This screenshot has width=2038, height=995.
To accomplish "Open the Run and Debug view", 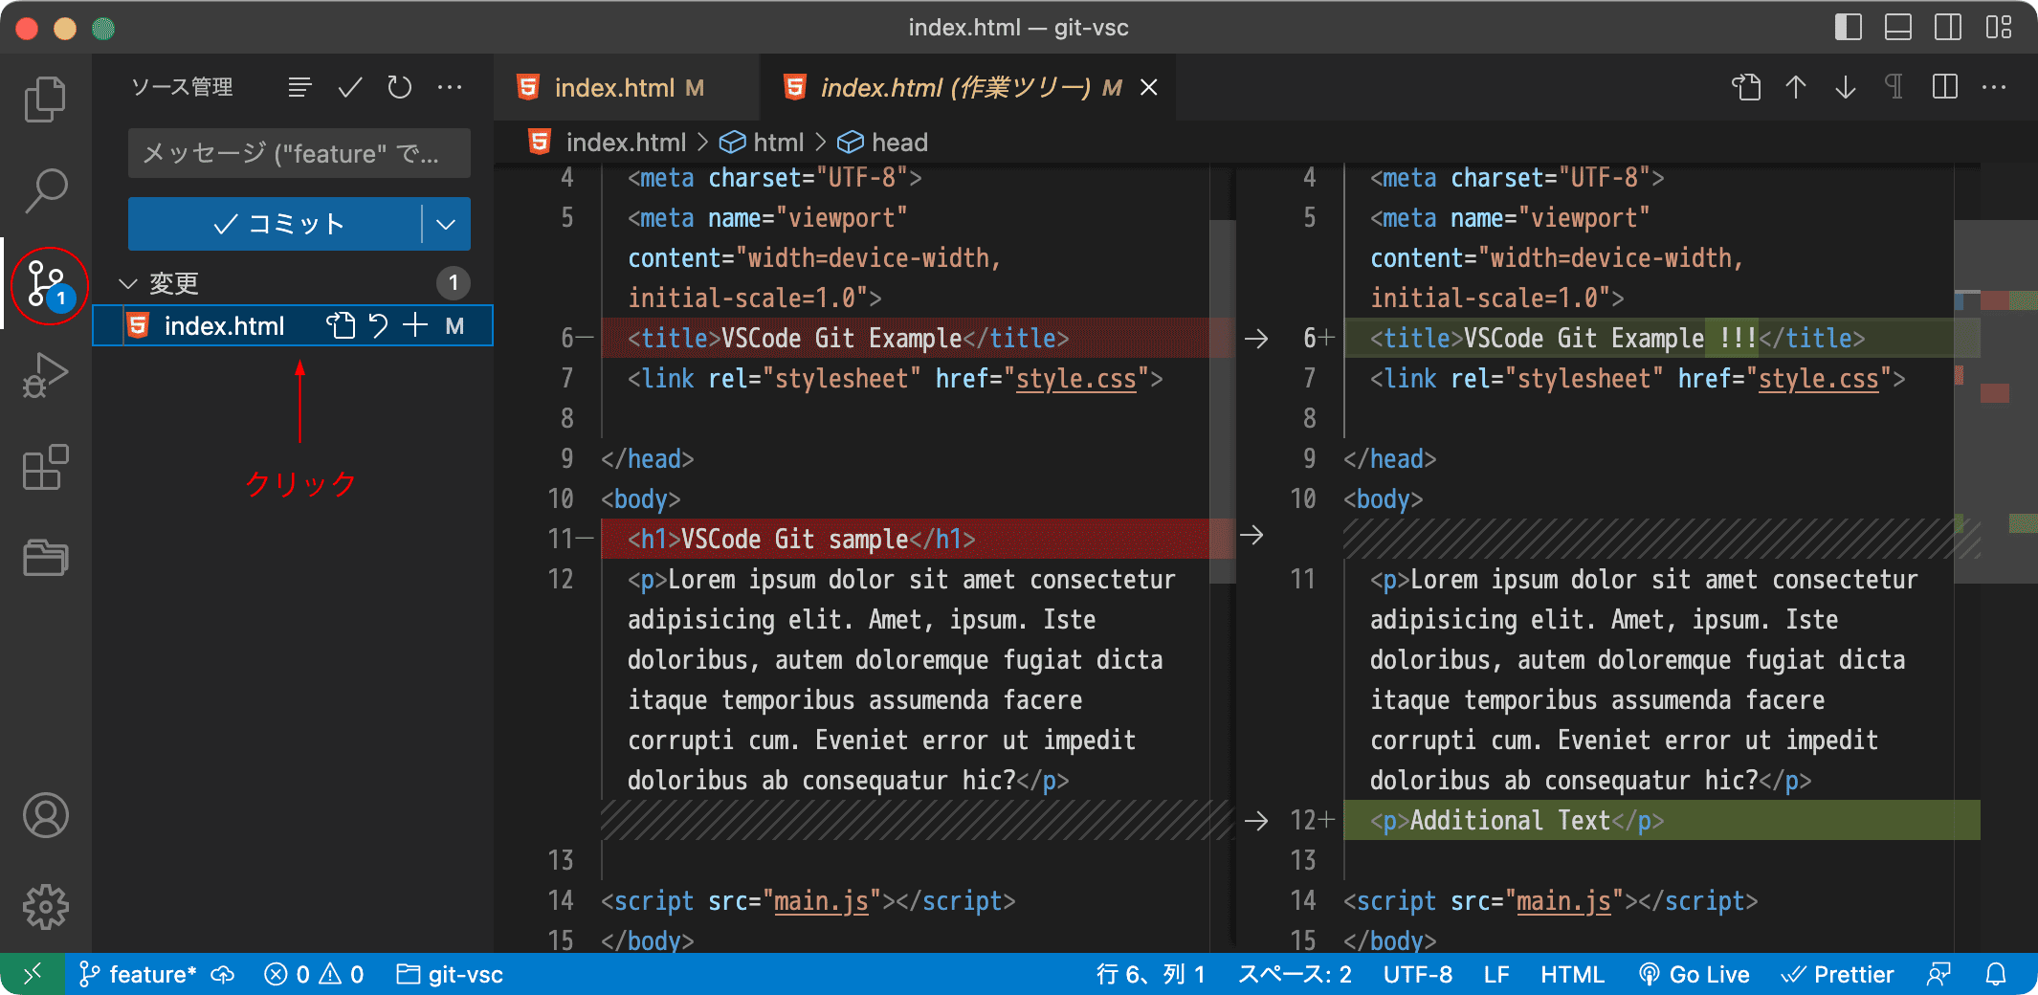I will click(45, 375).
